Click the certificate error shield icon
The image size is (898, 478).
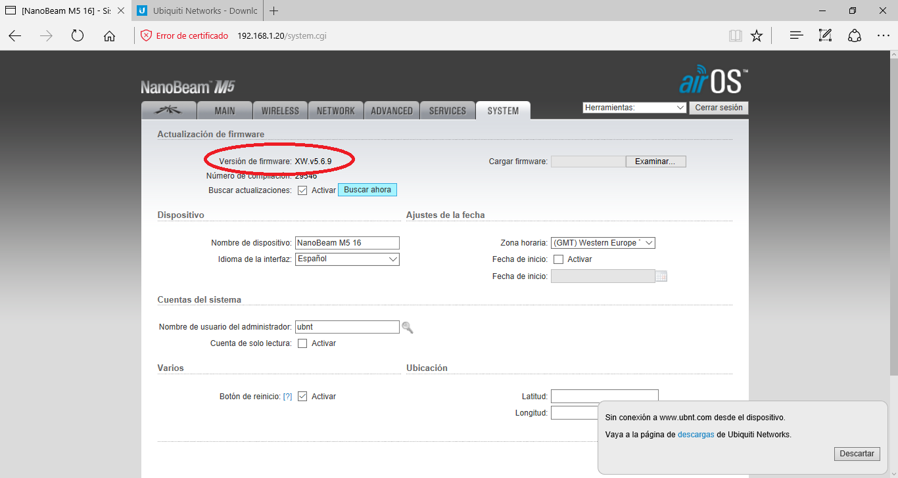click(146, 35)
